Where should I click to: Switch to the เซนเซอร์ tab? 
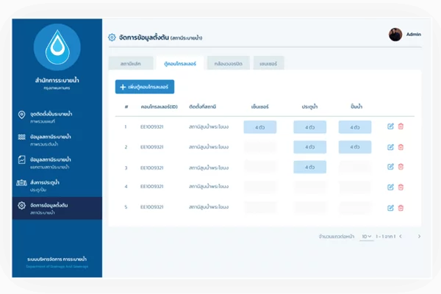(270, 63)
